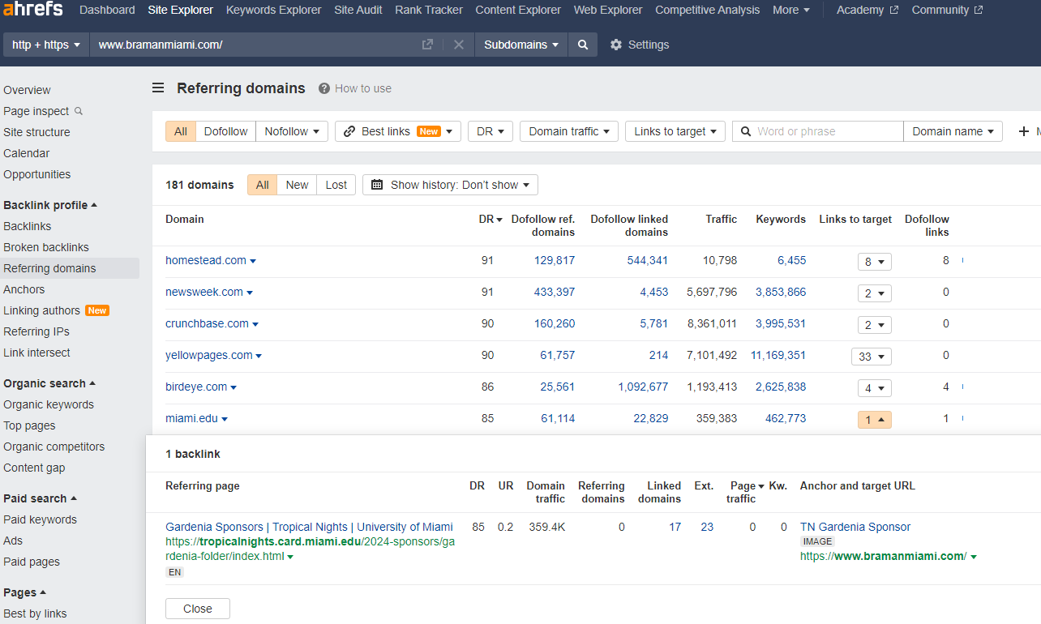Expand yellowpages.com links to target dropdown
1041x624 pixels.
click(871, 357)
